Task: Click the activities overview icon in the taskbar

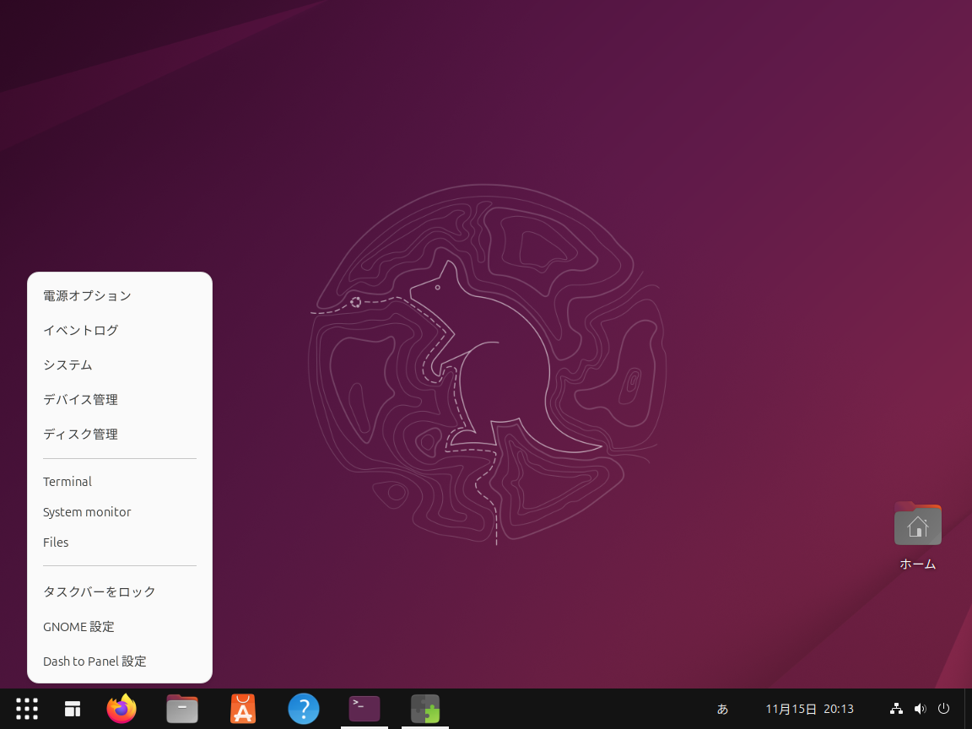Action: 73,709
